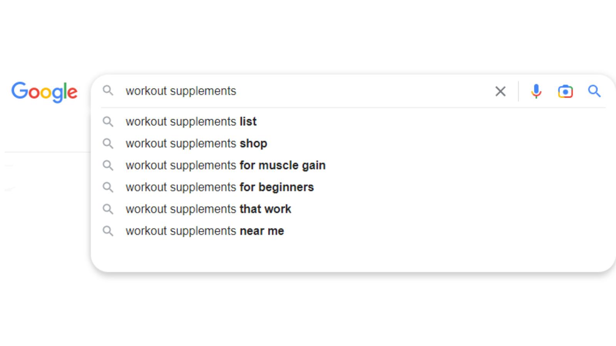This screenshot has width=616, height=346.
Task: Select suggestion 'workout supplements for beginners'
Action: [x=219, y=187]
